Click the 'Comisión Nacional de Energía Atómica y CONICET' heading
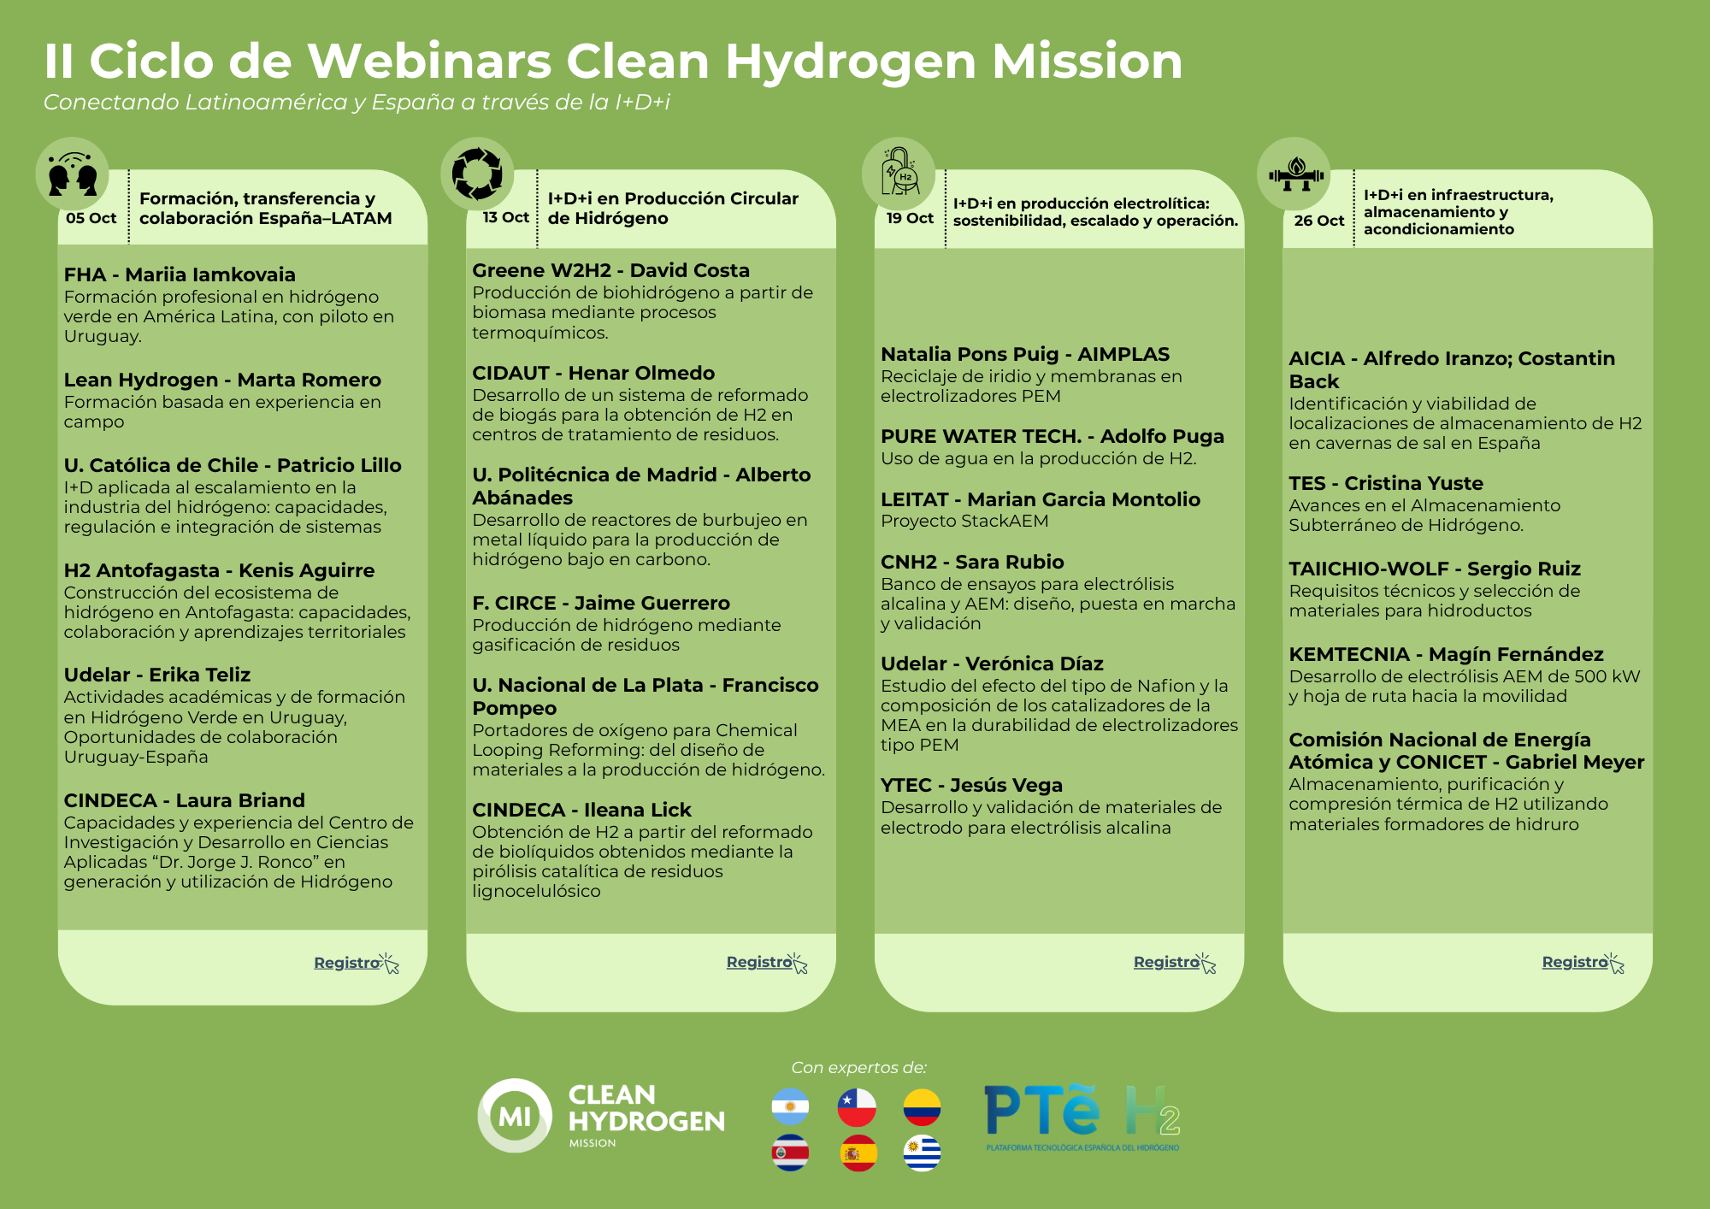The width and height of the screenshot is (1710, 1209). click(1466, 751)
